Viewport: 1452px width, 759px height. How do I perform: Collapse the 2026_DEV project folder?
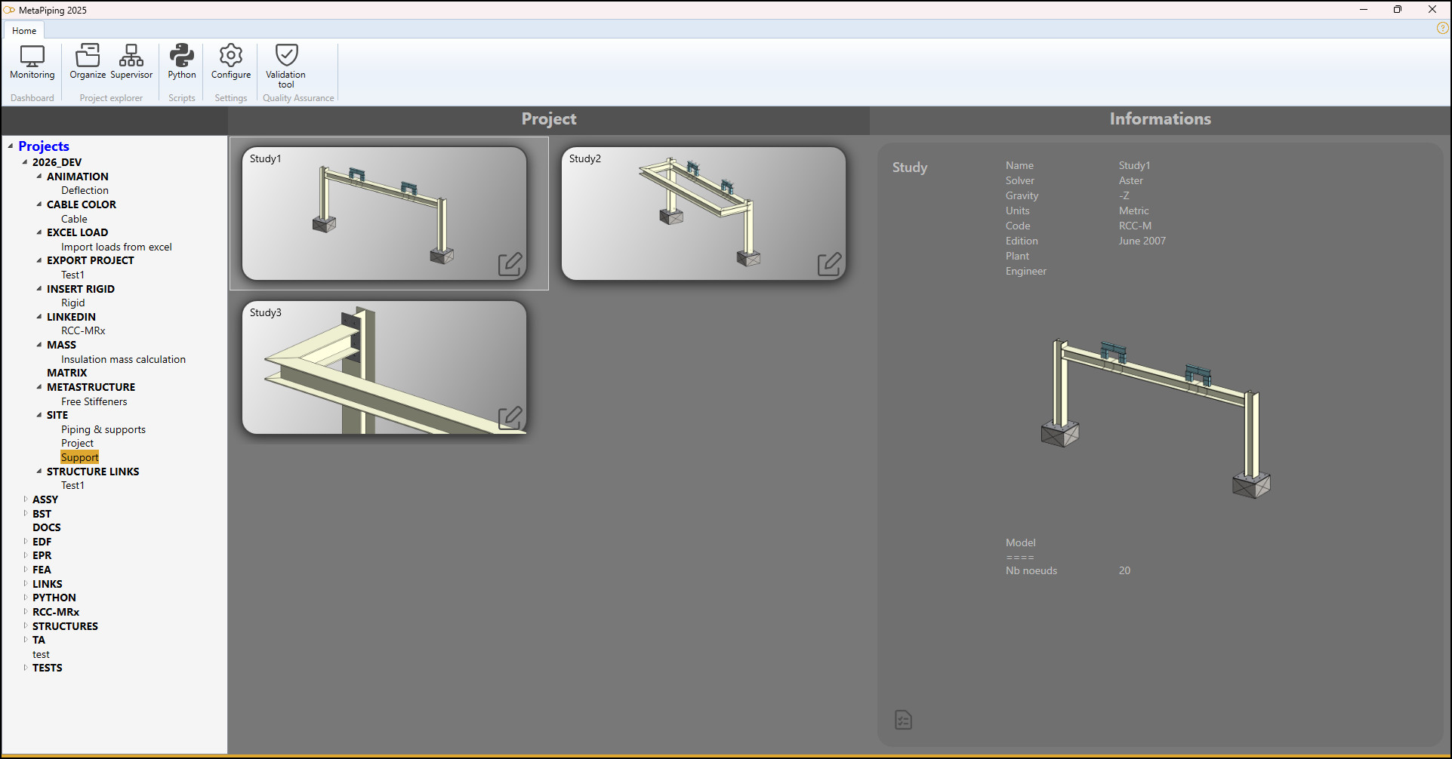[x=25, y=162]
